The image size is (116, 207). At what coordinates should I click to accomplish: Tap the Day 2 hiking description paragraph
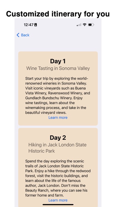(58, 178)
